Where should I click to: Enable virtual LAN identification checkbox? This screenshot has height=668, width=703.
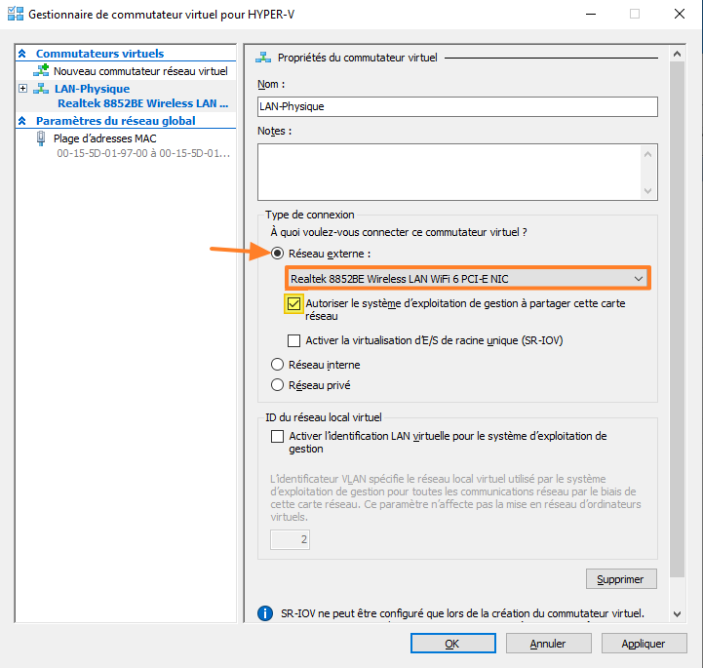pos(277,437)
